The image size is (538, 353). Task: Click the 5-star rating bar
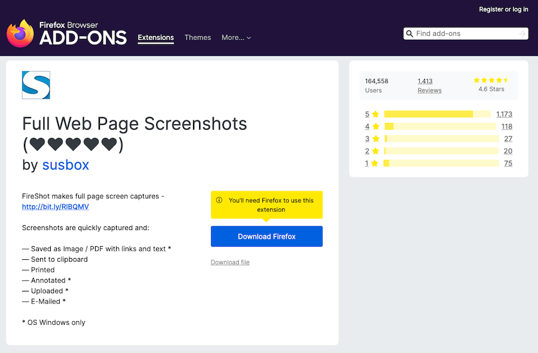[x=438, y=114]
